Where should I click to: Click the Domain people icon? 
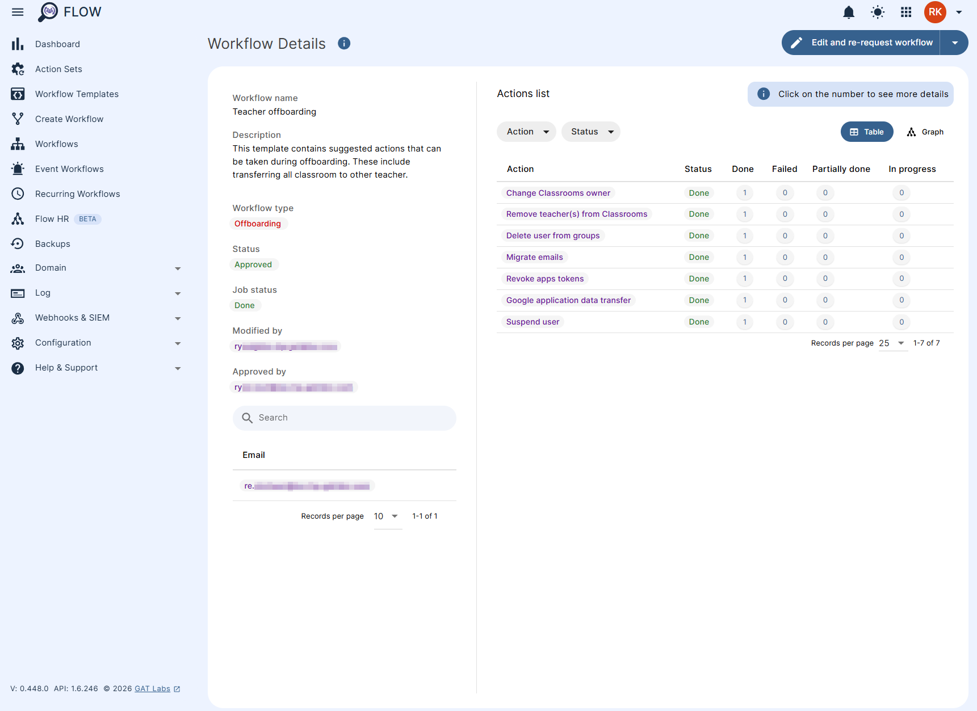coord(18,268)
